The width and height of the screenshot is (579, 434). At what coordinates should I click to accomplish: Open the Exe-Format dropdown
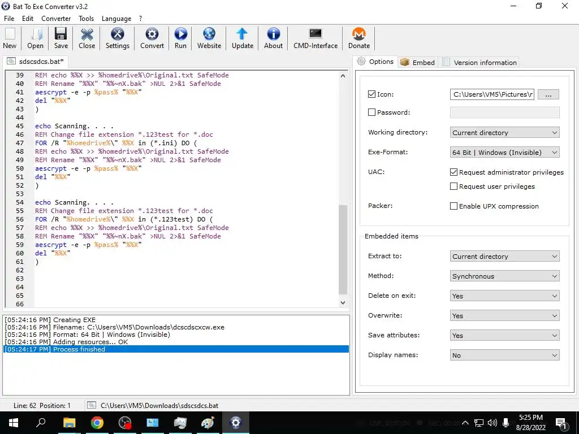504,153
